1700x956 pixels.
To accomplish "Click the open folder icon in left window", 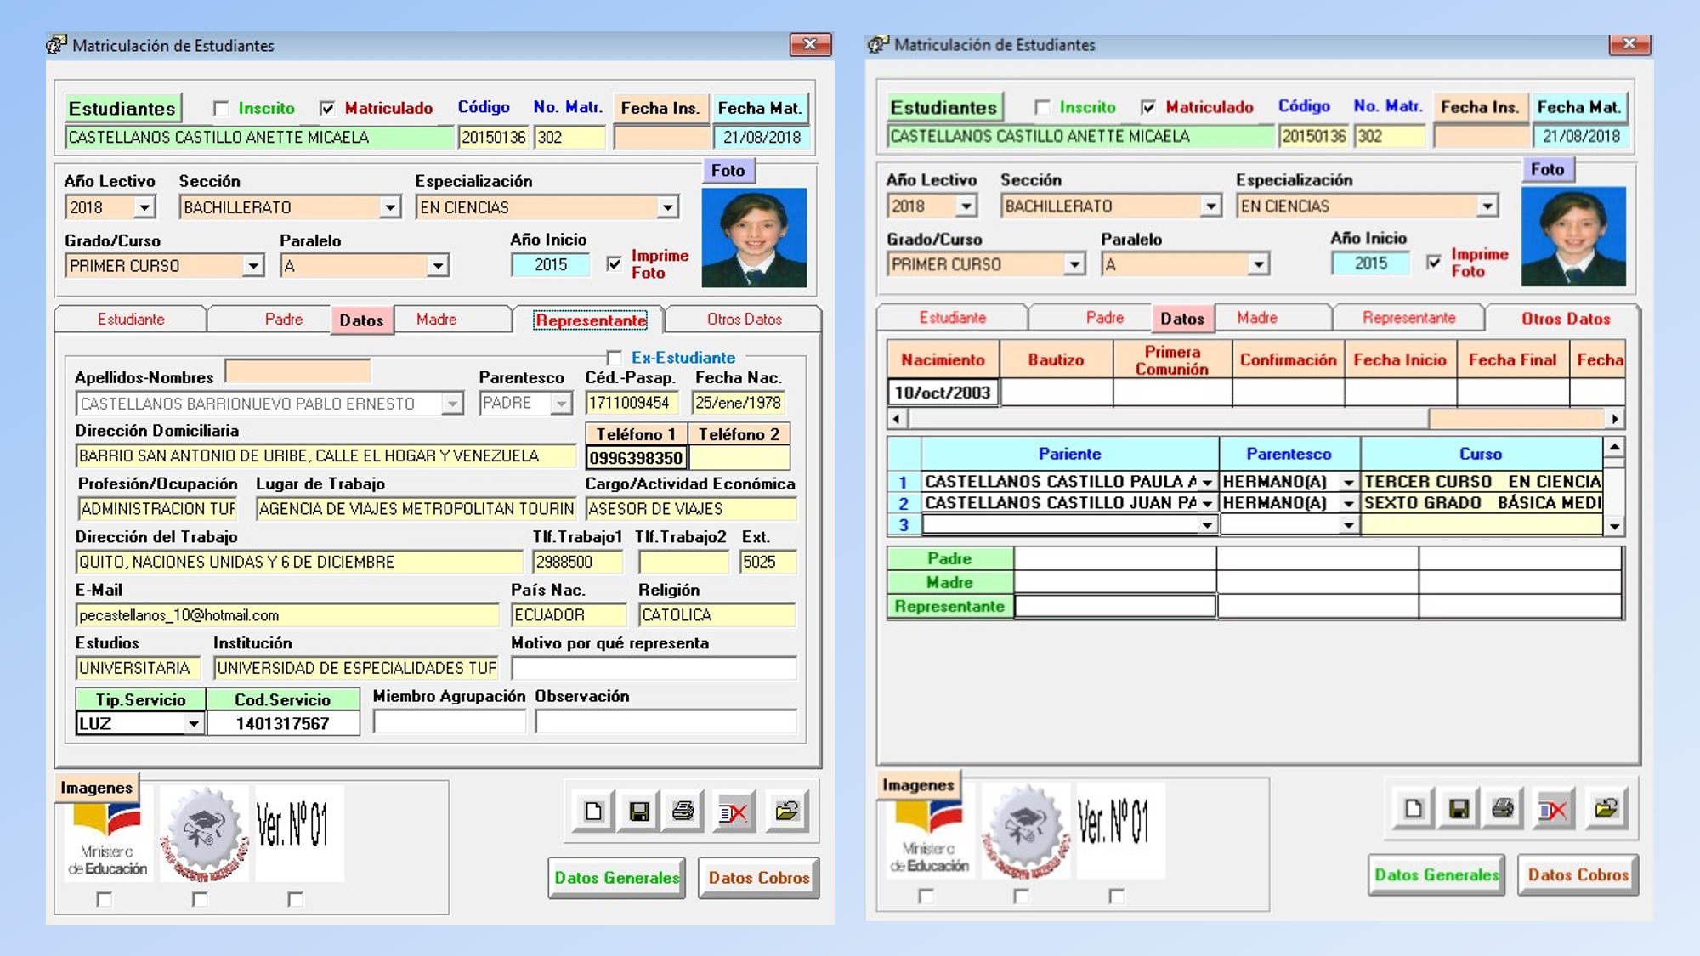I will coord(787,812).
